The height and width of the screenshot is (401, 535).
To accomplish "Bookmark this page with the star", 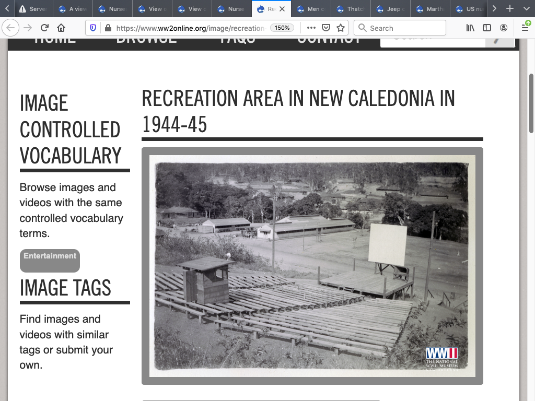I will pos(341,28).
